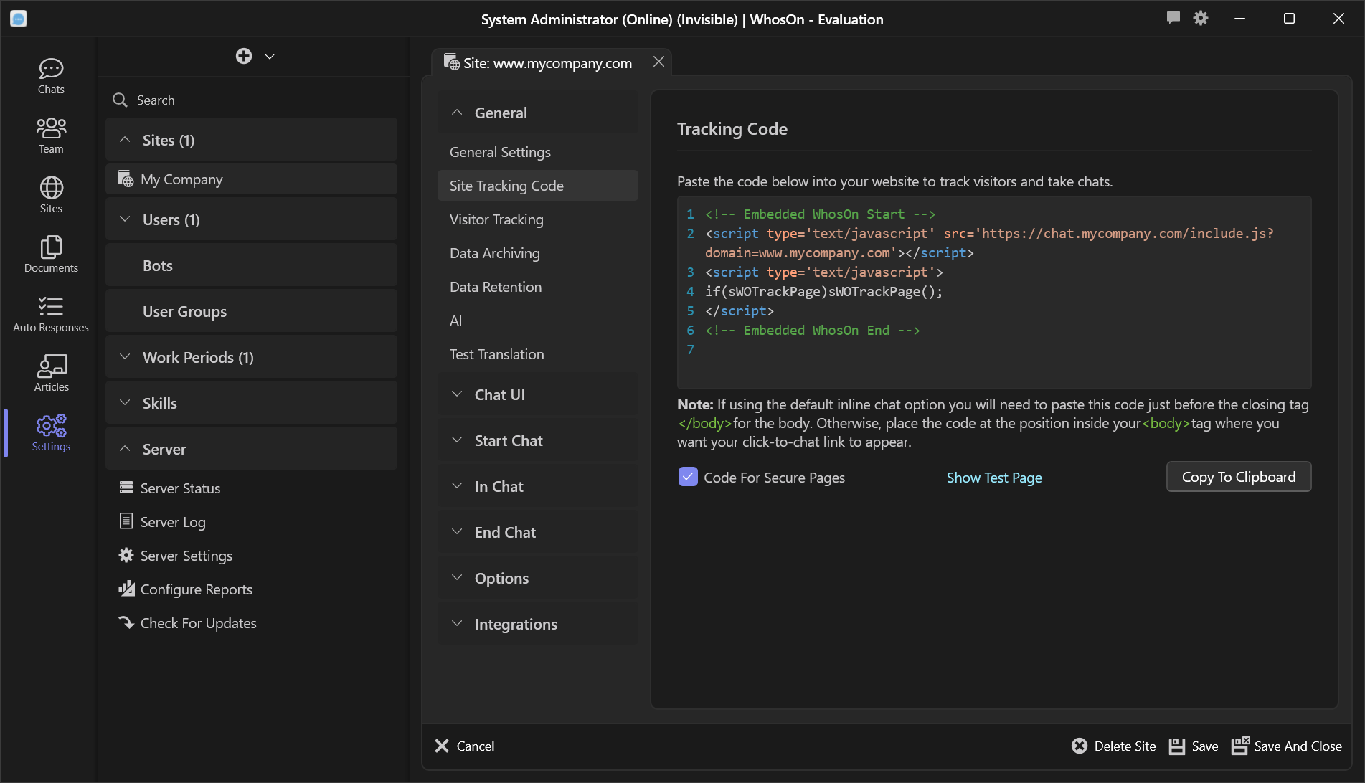
Task: Open the Documents section
Action: tap(51, 255)
